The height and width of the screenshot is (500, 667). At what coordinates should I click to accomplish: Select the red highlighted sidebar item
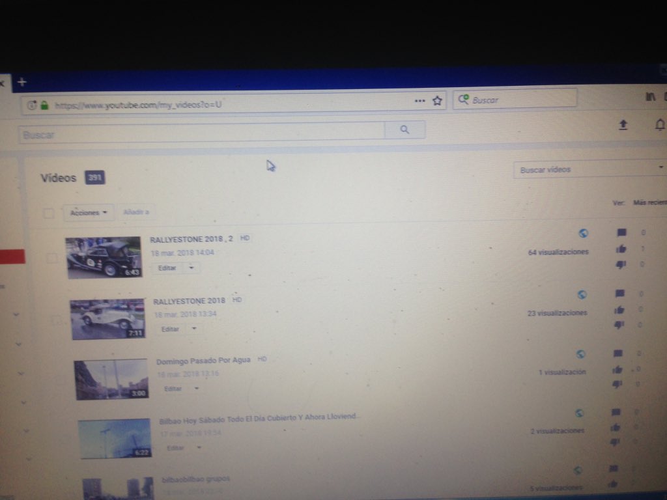tap(13, 257)
